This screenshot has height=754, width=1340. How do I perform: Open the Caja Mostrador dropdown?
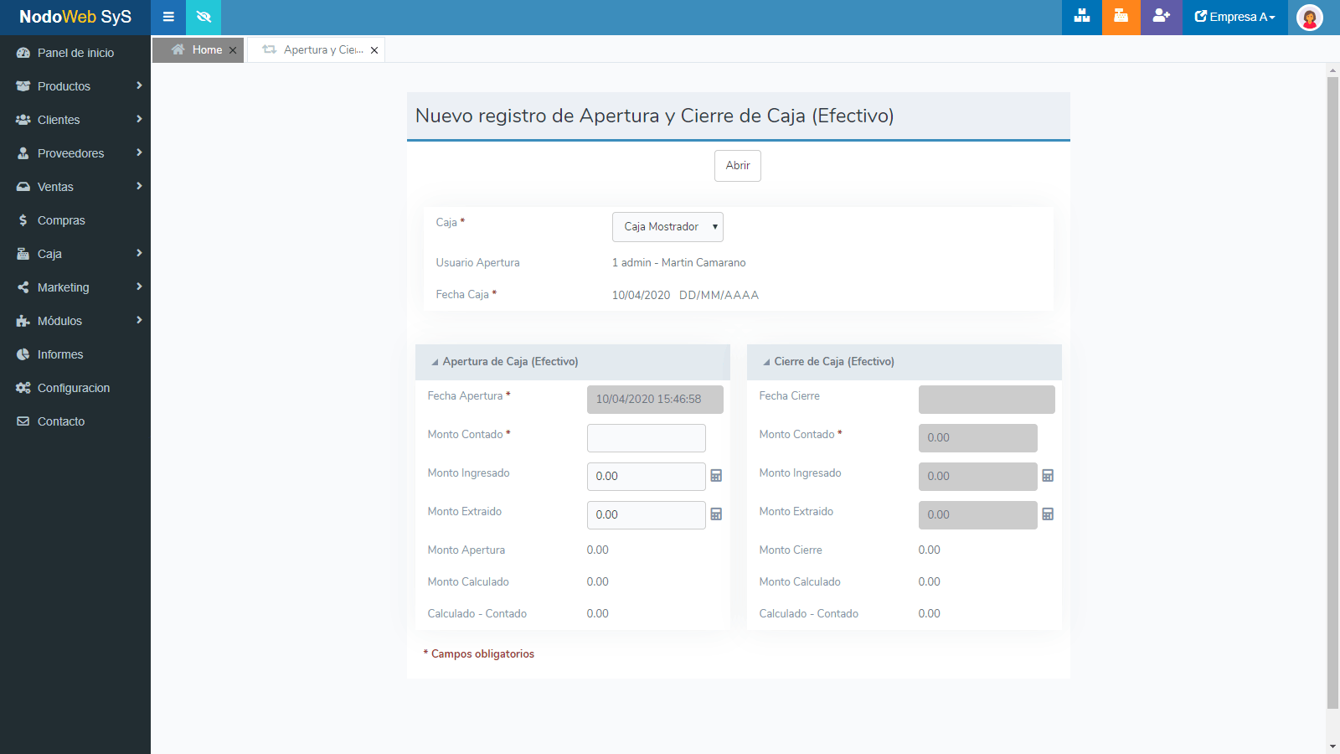coord(667,227)
